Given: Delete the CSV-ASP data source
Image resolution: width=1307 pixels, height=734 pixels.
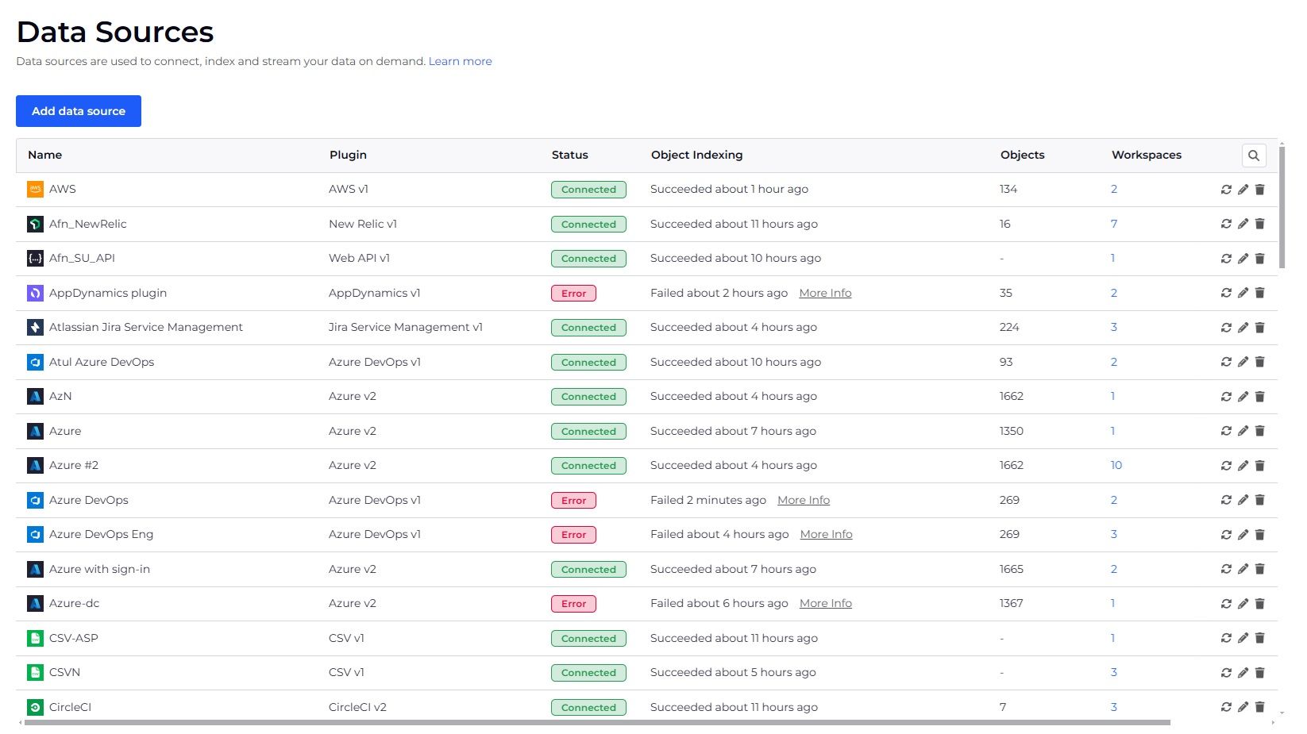Looking at the screenshot, I should click(1259, 638).
